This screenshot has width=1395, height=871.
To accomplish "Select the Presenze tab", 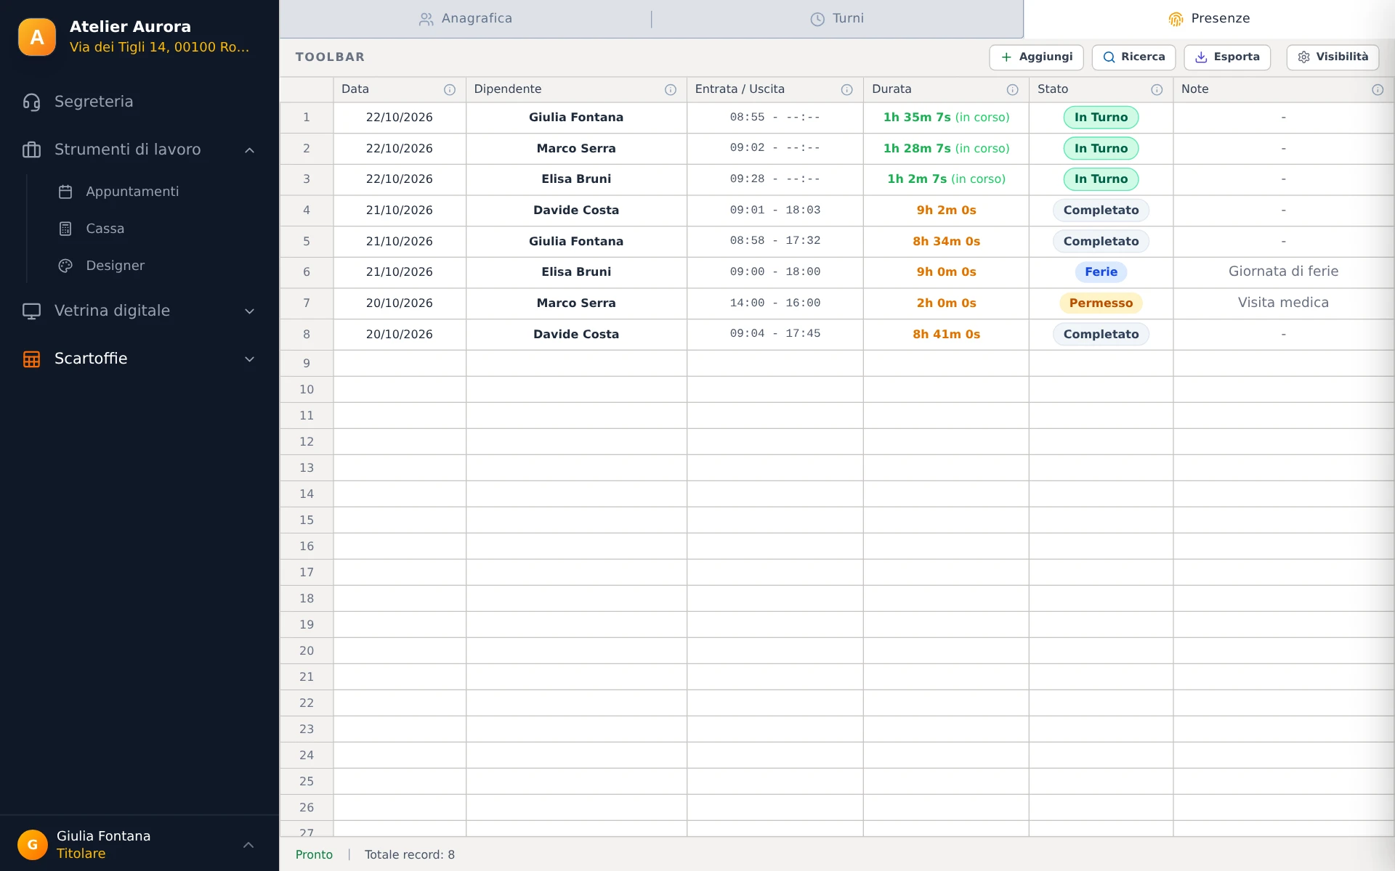I will pyautogui.click(x=1209, y=19).
